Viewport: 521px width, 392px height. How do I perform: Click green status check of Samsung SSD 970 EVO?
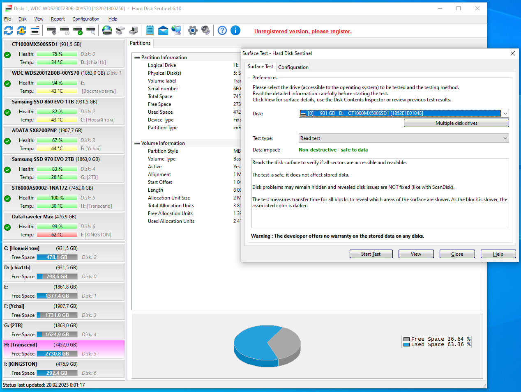tap(7, 170)
